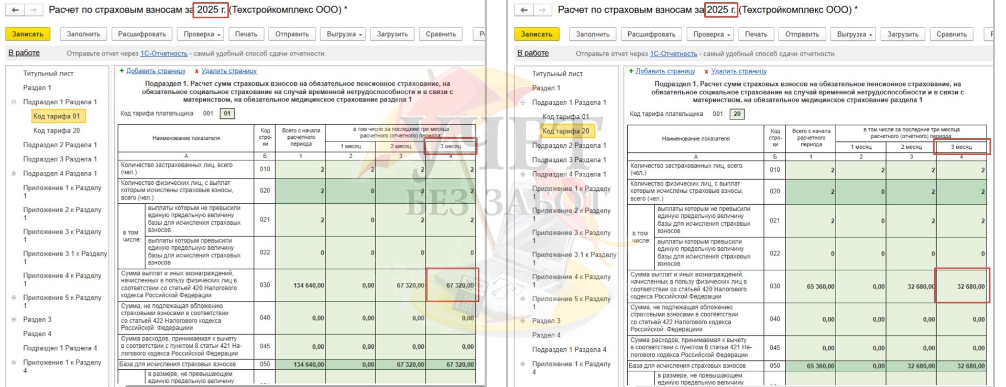1006x387 pixels.
Task: Open the Проверка dropdown in the left window
Action: [202, 34]
